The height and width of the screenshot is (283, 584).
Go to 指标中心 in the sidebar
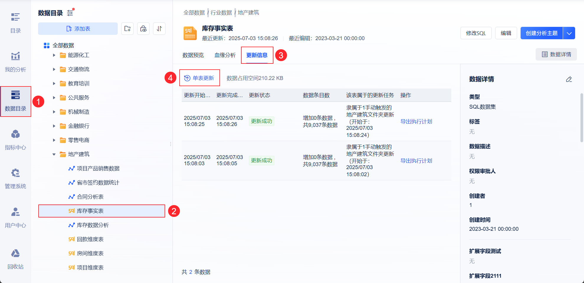[x=15, y=140]
